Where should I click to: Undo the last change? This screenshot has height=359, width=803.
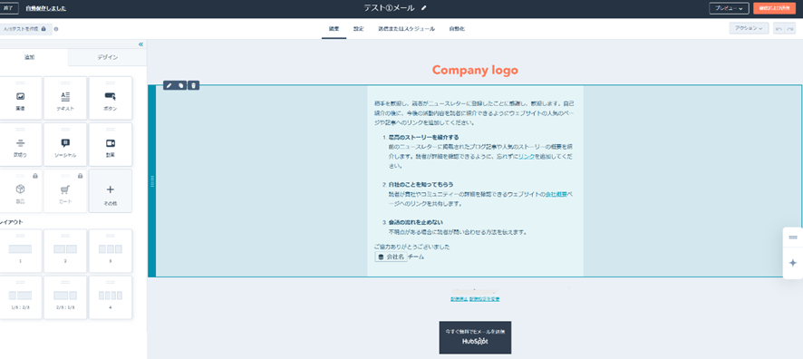click(779, 29)
